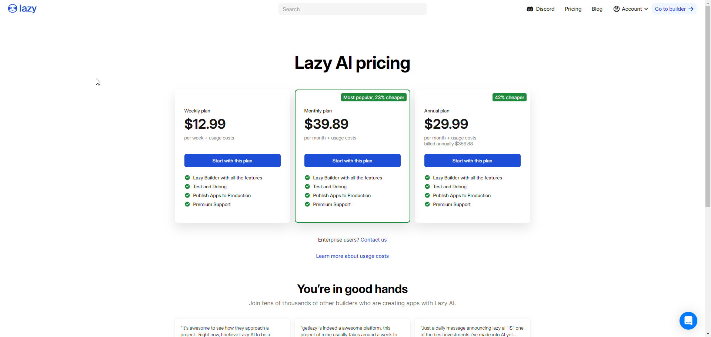Open Learn more about usage costs link
Image resolution: width=711 pixels, height=337 pixels.
click(x=352, y=256)
